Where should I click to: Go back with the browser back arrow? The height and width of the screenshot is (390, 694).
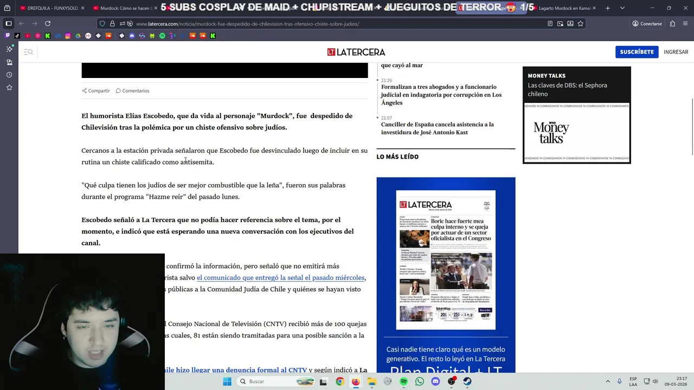point(22,23)
